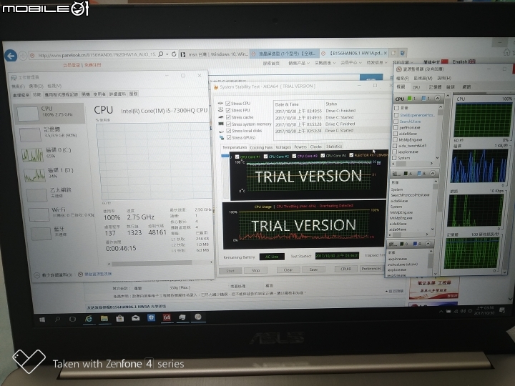This screenshot has height=386, width=515.
Task: Open the address bar dropdown arrow
Action: click(x=167, y=54)
